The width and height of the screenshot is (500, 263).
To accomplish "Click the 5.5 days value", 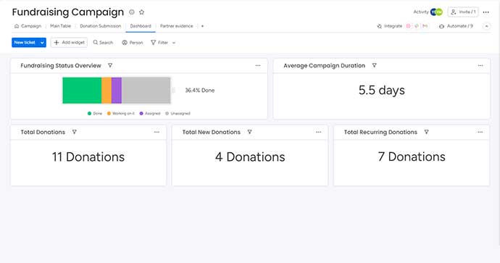I will (x=382, y=91).
